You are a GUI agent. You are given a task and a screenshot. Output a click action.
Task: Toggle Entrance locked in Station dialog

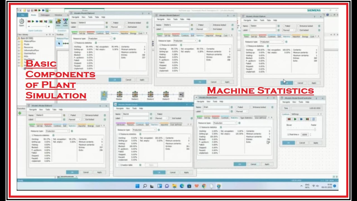point(299,26)
